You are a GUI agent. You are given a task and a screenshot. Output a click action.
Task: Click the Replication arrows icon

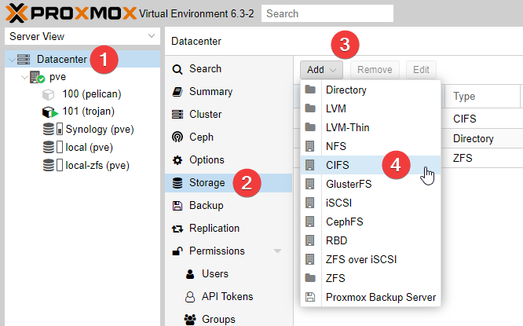[177, 229]
